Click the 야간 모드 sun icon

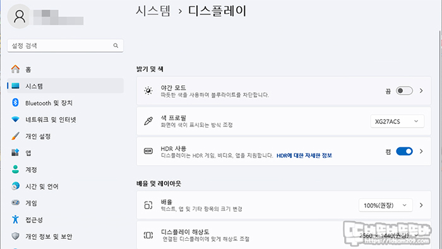pos(148,91)
